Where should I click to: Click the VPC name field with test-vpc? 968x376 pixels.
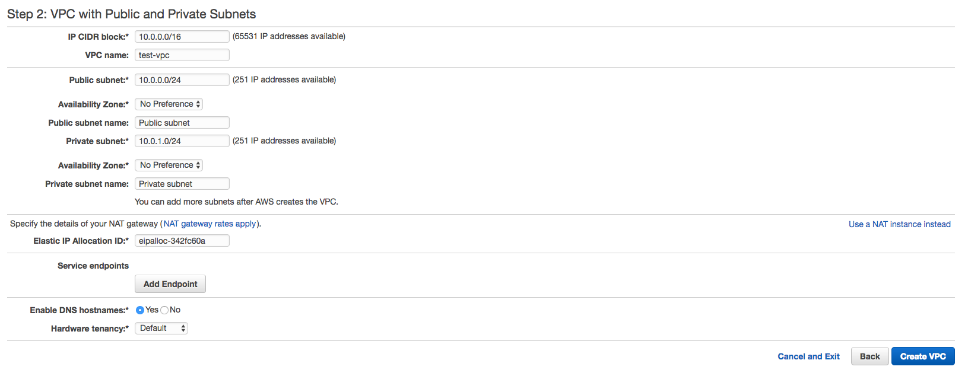pyautogui.click(x=182, y=55)
